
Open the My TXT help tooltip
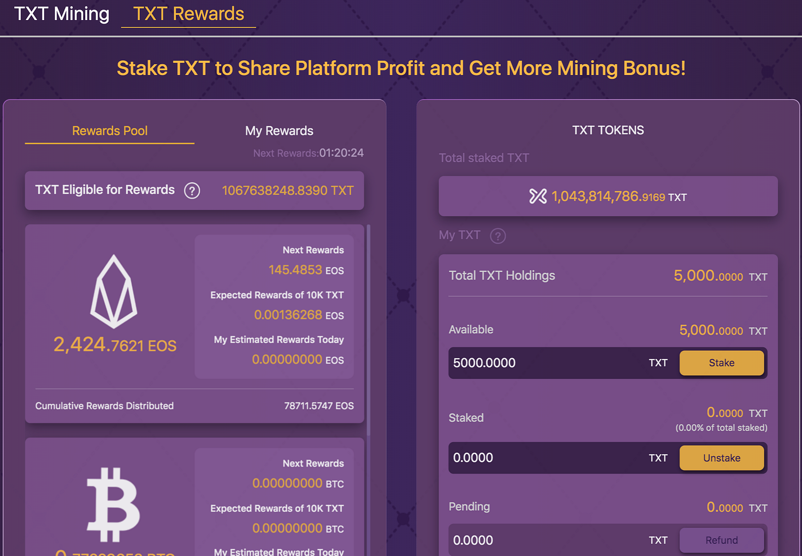[497, 236]
